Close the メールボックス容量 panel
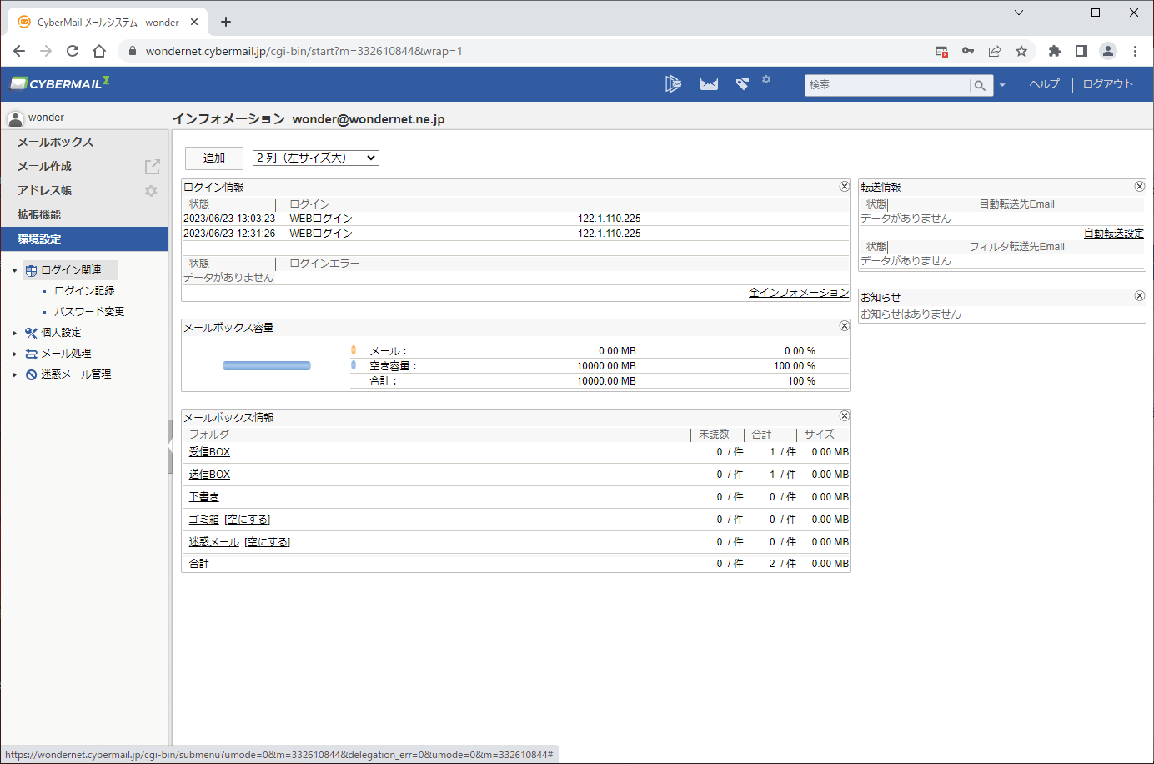 tap(845, 326)
